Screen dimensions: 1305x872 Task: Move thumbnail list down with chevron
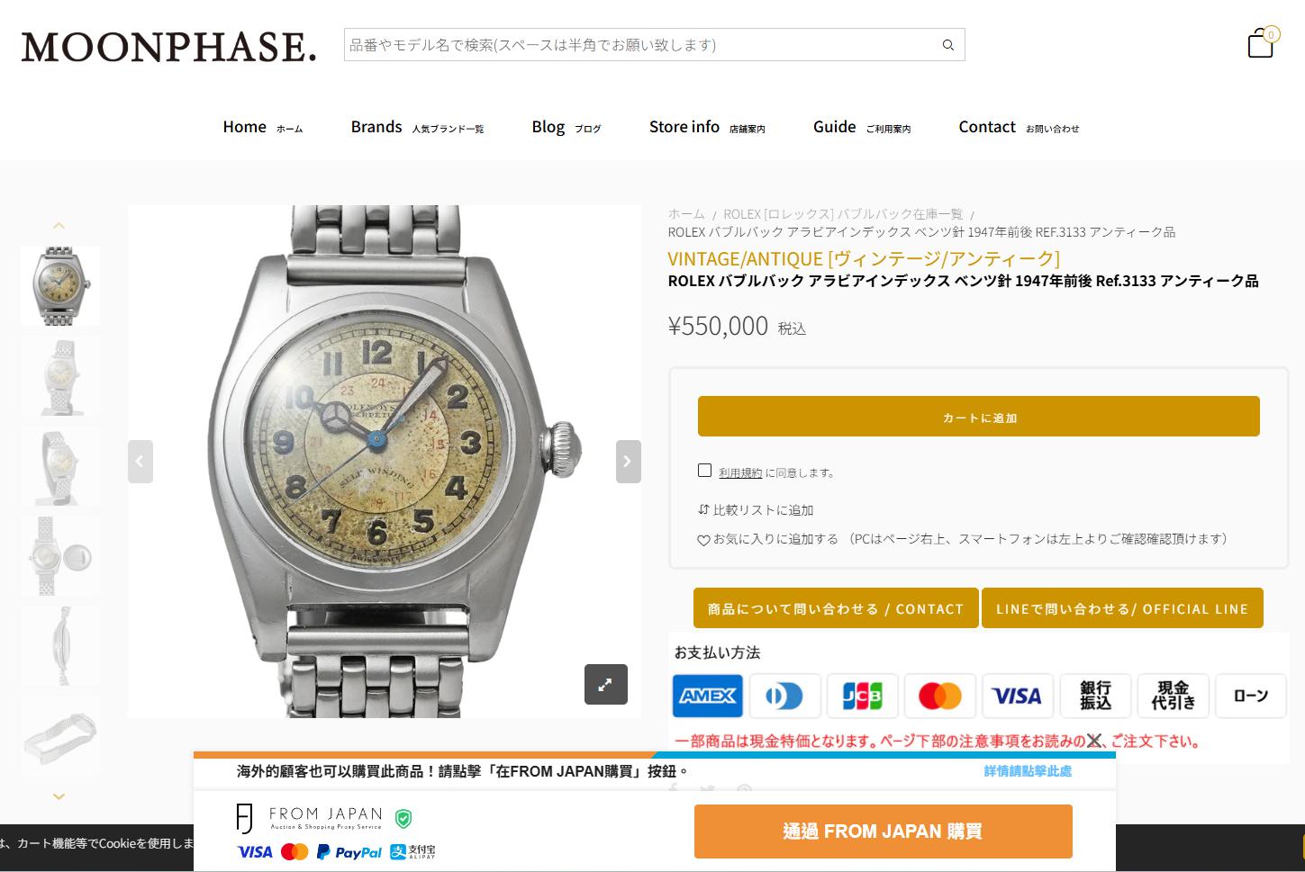pyautogui.click(x=59, y=796)
